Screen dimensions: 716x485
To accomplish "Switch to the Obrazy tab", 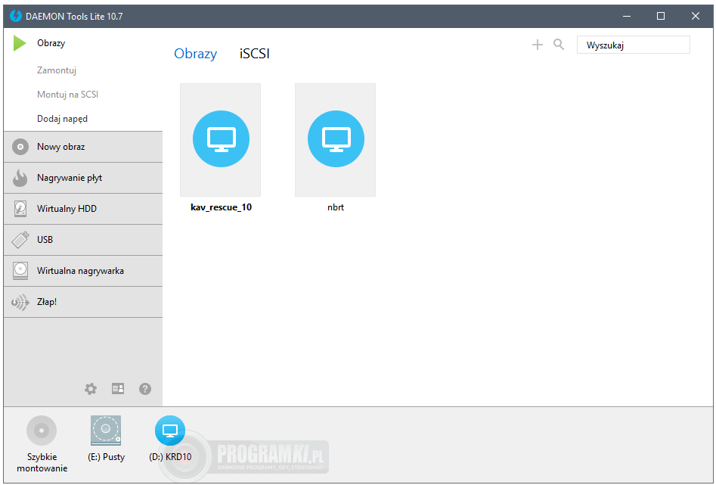I will (195, 54).
